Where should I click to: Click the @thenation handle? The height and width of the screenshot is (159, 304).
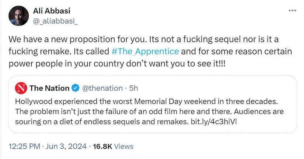point(102,88)
